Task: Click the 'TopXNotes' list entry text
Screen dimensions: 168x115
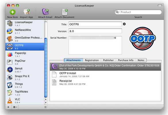Action: tap(21, 92)
